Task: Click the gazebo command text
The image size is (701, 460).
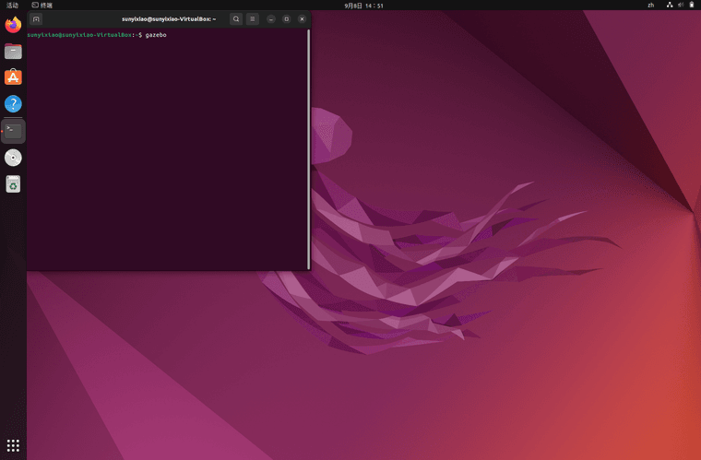Action: (x=156, y=35)
